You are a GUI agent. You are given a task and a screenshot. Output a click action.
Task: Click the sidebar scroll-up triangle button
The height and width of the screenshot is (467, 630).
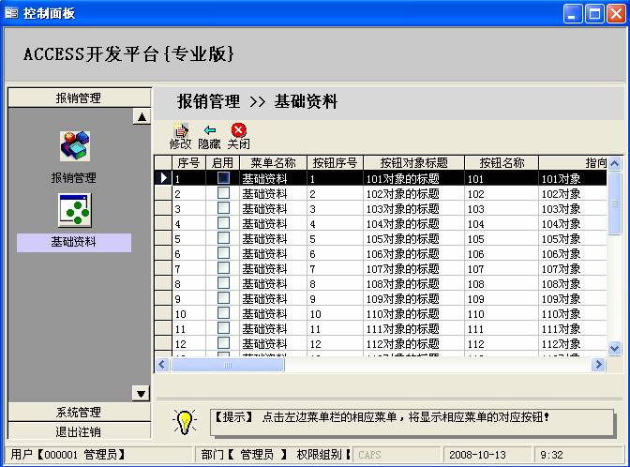tap(142, 117)
